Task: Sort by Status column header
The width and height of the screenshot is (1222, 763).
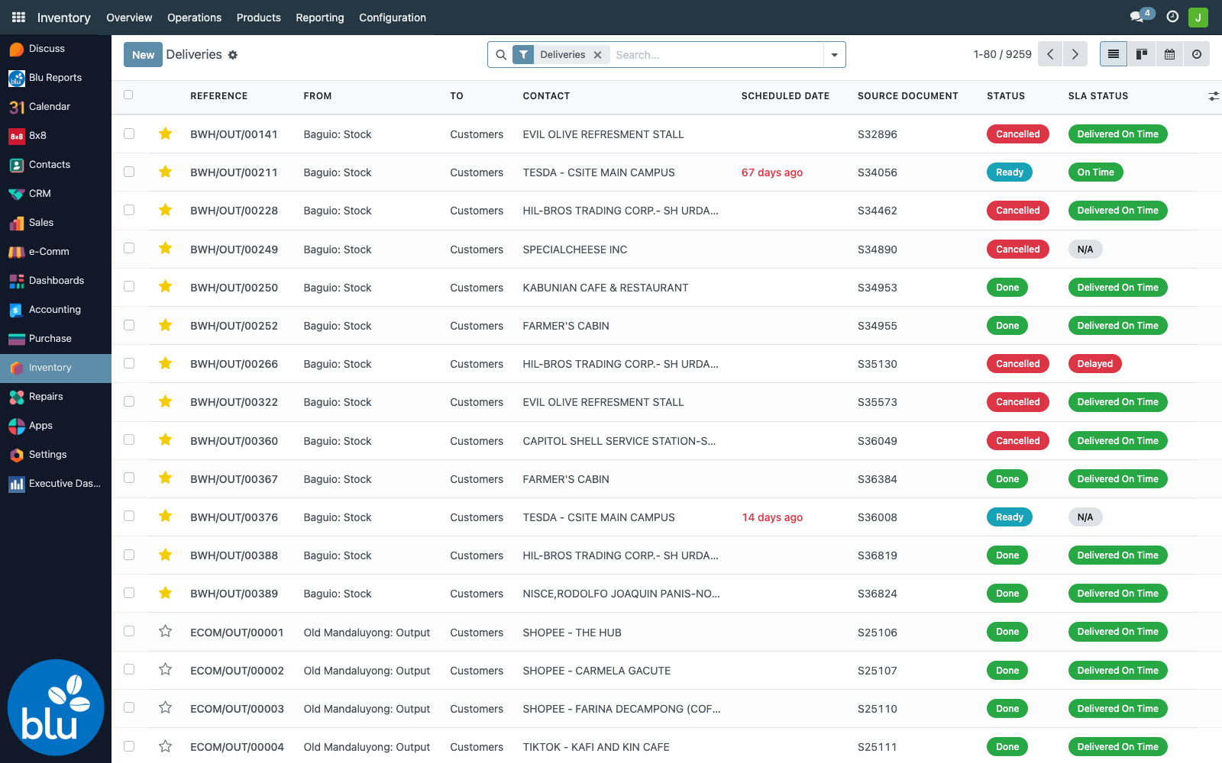Action: [x=1006, y=96]
